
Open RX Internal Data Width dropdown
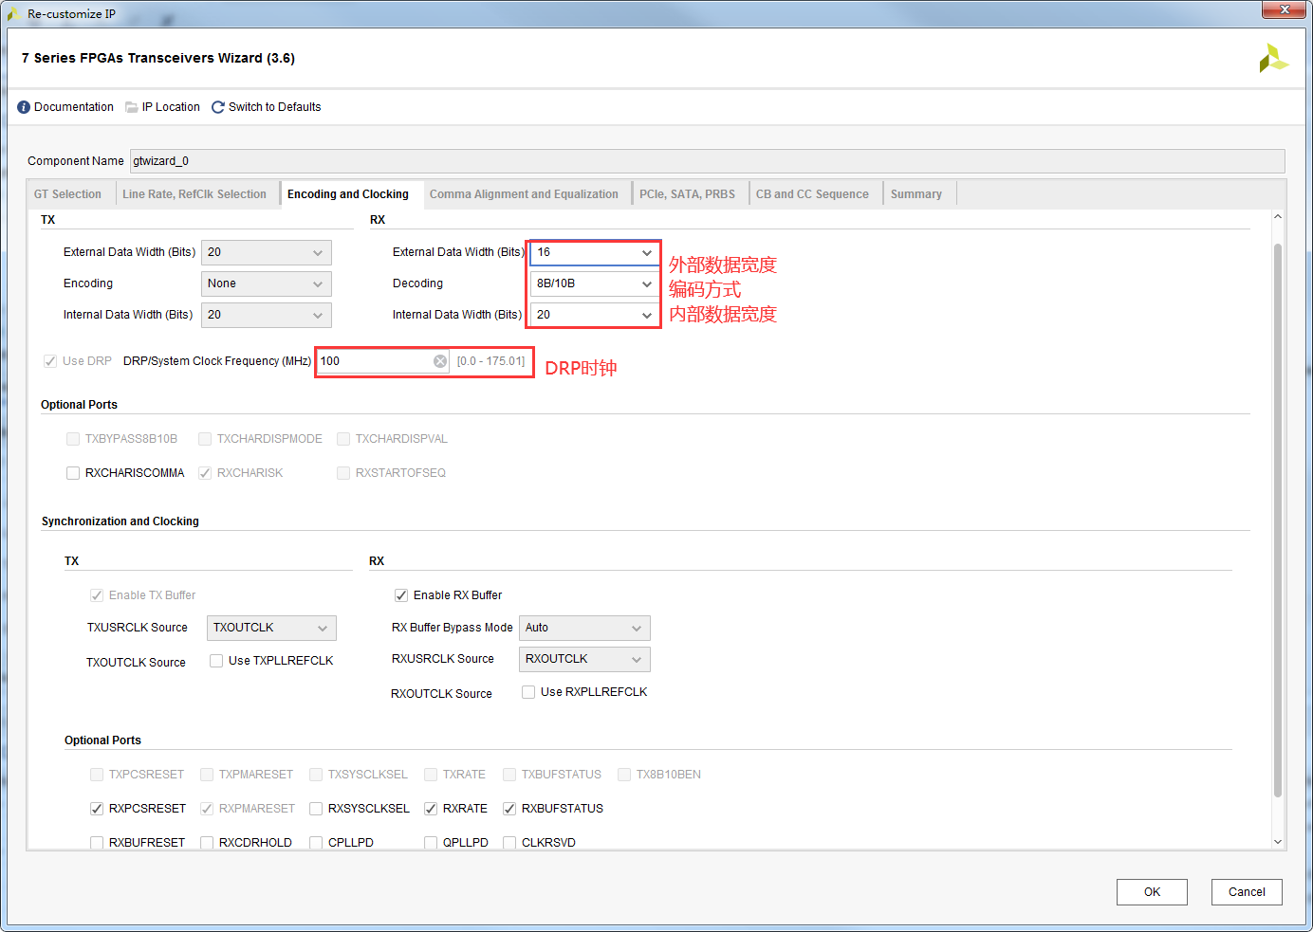[595, 315]
